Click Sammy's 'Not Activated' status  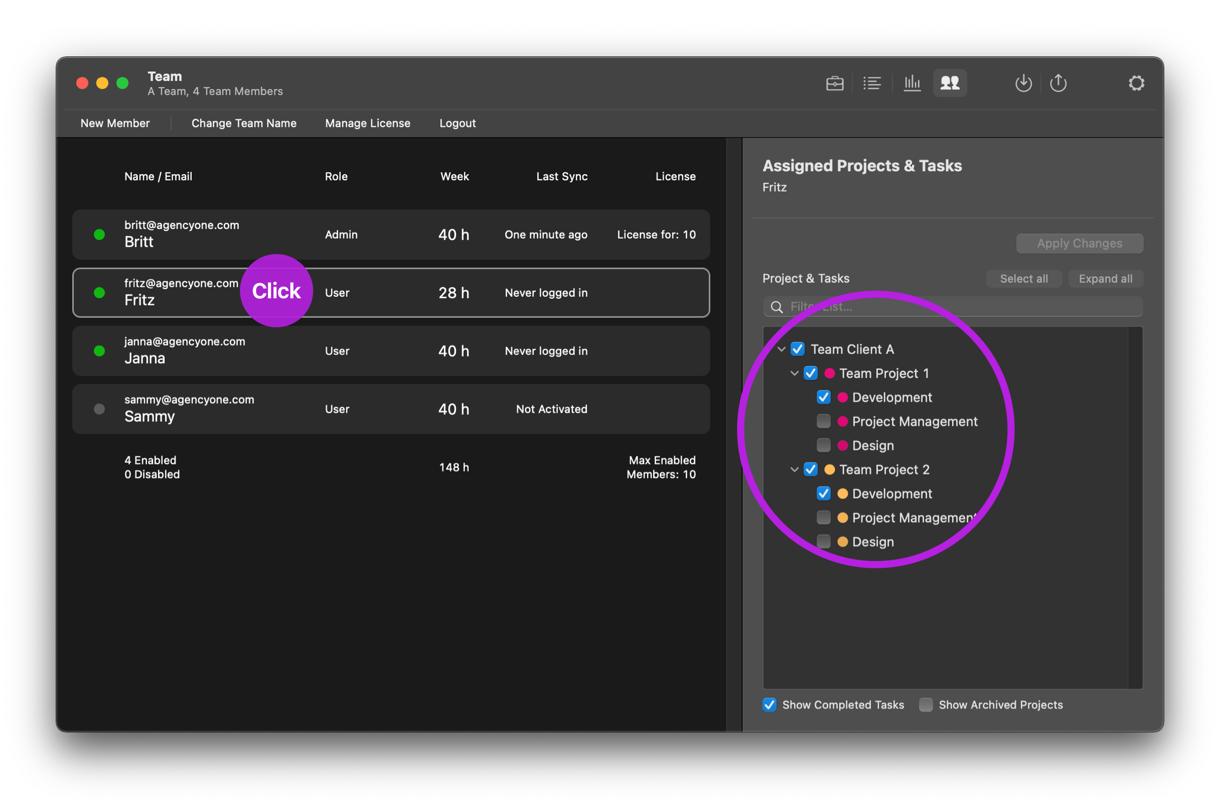552,409
